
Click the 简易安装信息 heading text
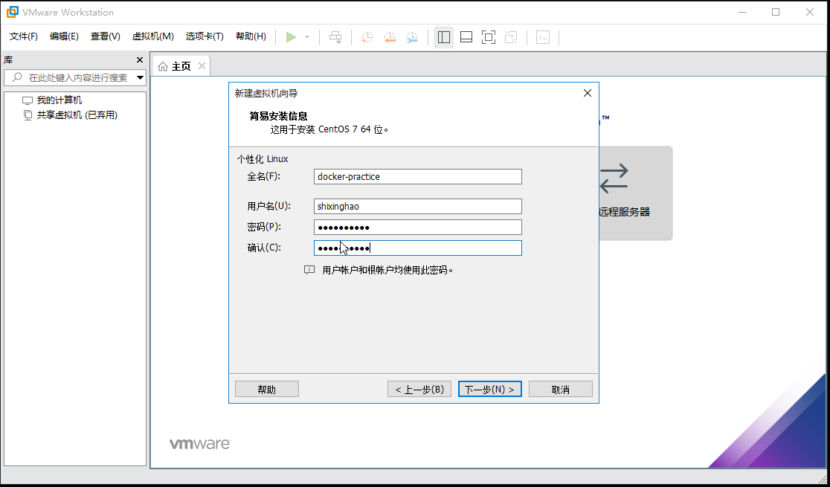point(278,116)
